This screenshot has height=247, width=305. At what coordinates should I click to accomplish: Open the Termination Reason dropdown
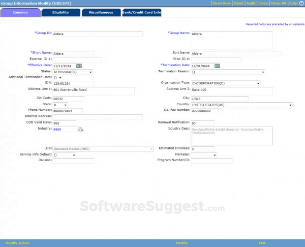point(228,72)
